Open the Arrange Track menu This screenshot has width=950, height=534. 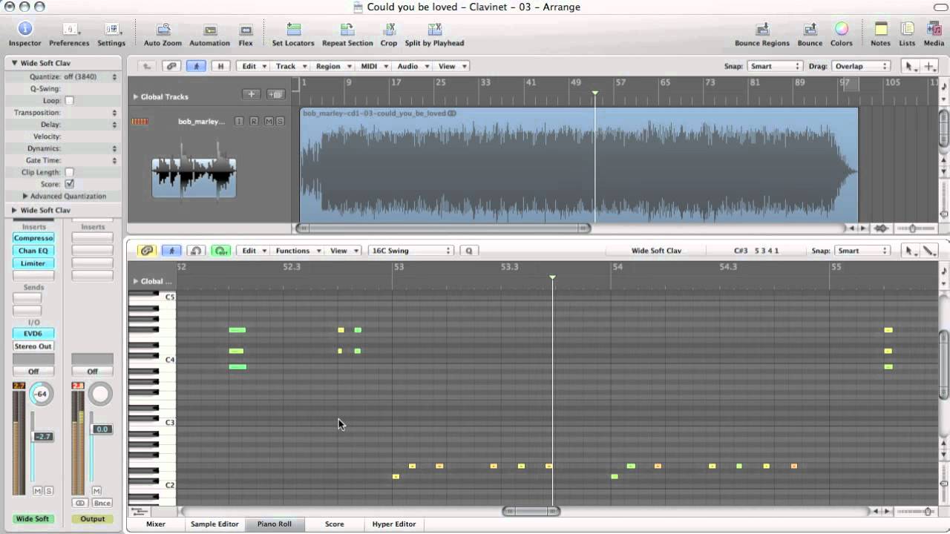point(290,66)
